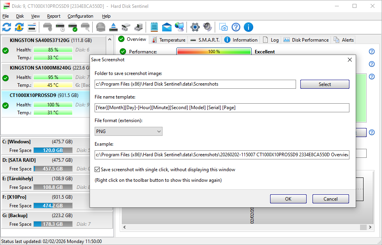
Task: Click the disk list window toolbar icon
Action: pyautogui.click(x=32, y=27)
